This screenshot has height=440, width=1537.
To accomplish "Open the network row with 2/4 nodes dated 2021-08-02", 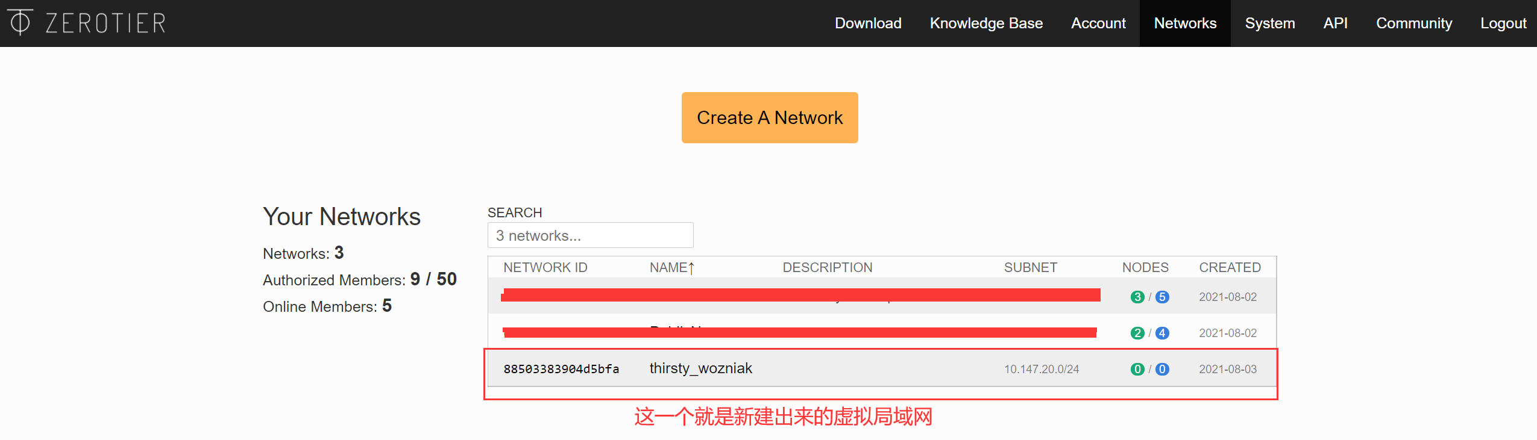I will coord(882,332).
